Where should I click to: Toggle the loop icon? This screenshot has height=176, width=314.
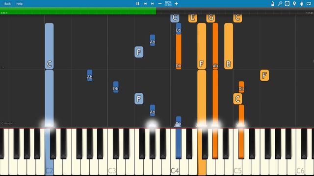tap(309, 3)
